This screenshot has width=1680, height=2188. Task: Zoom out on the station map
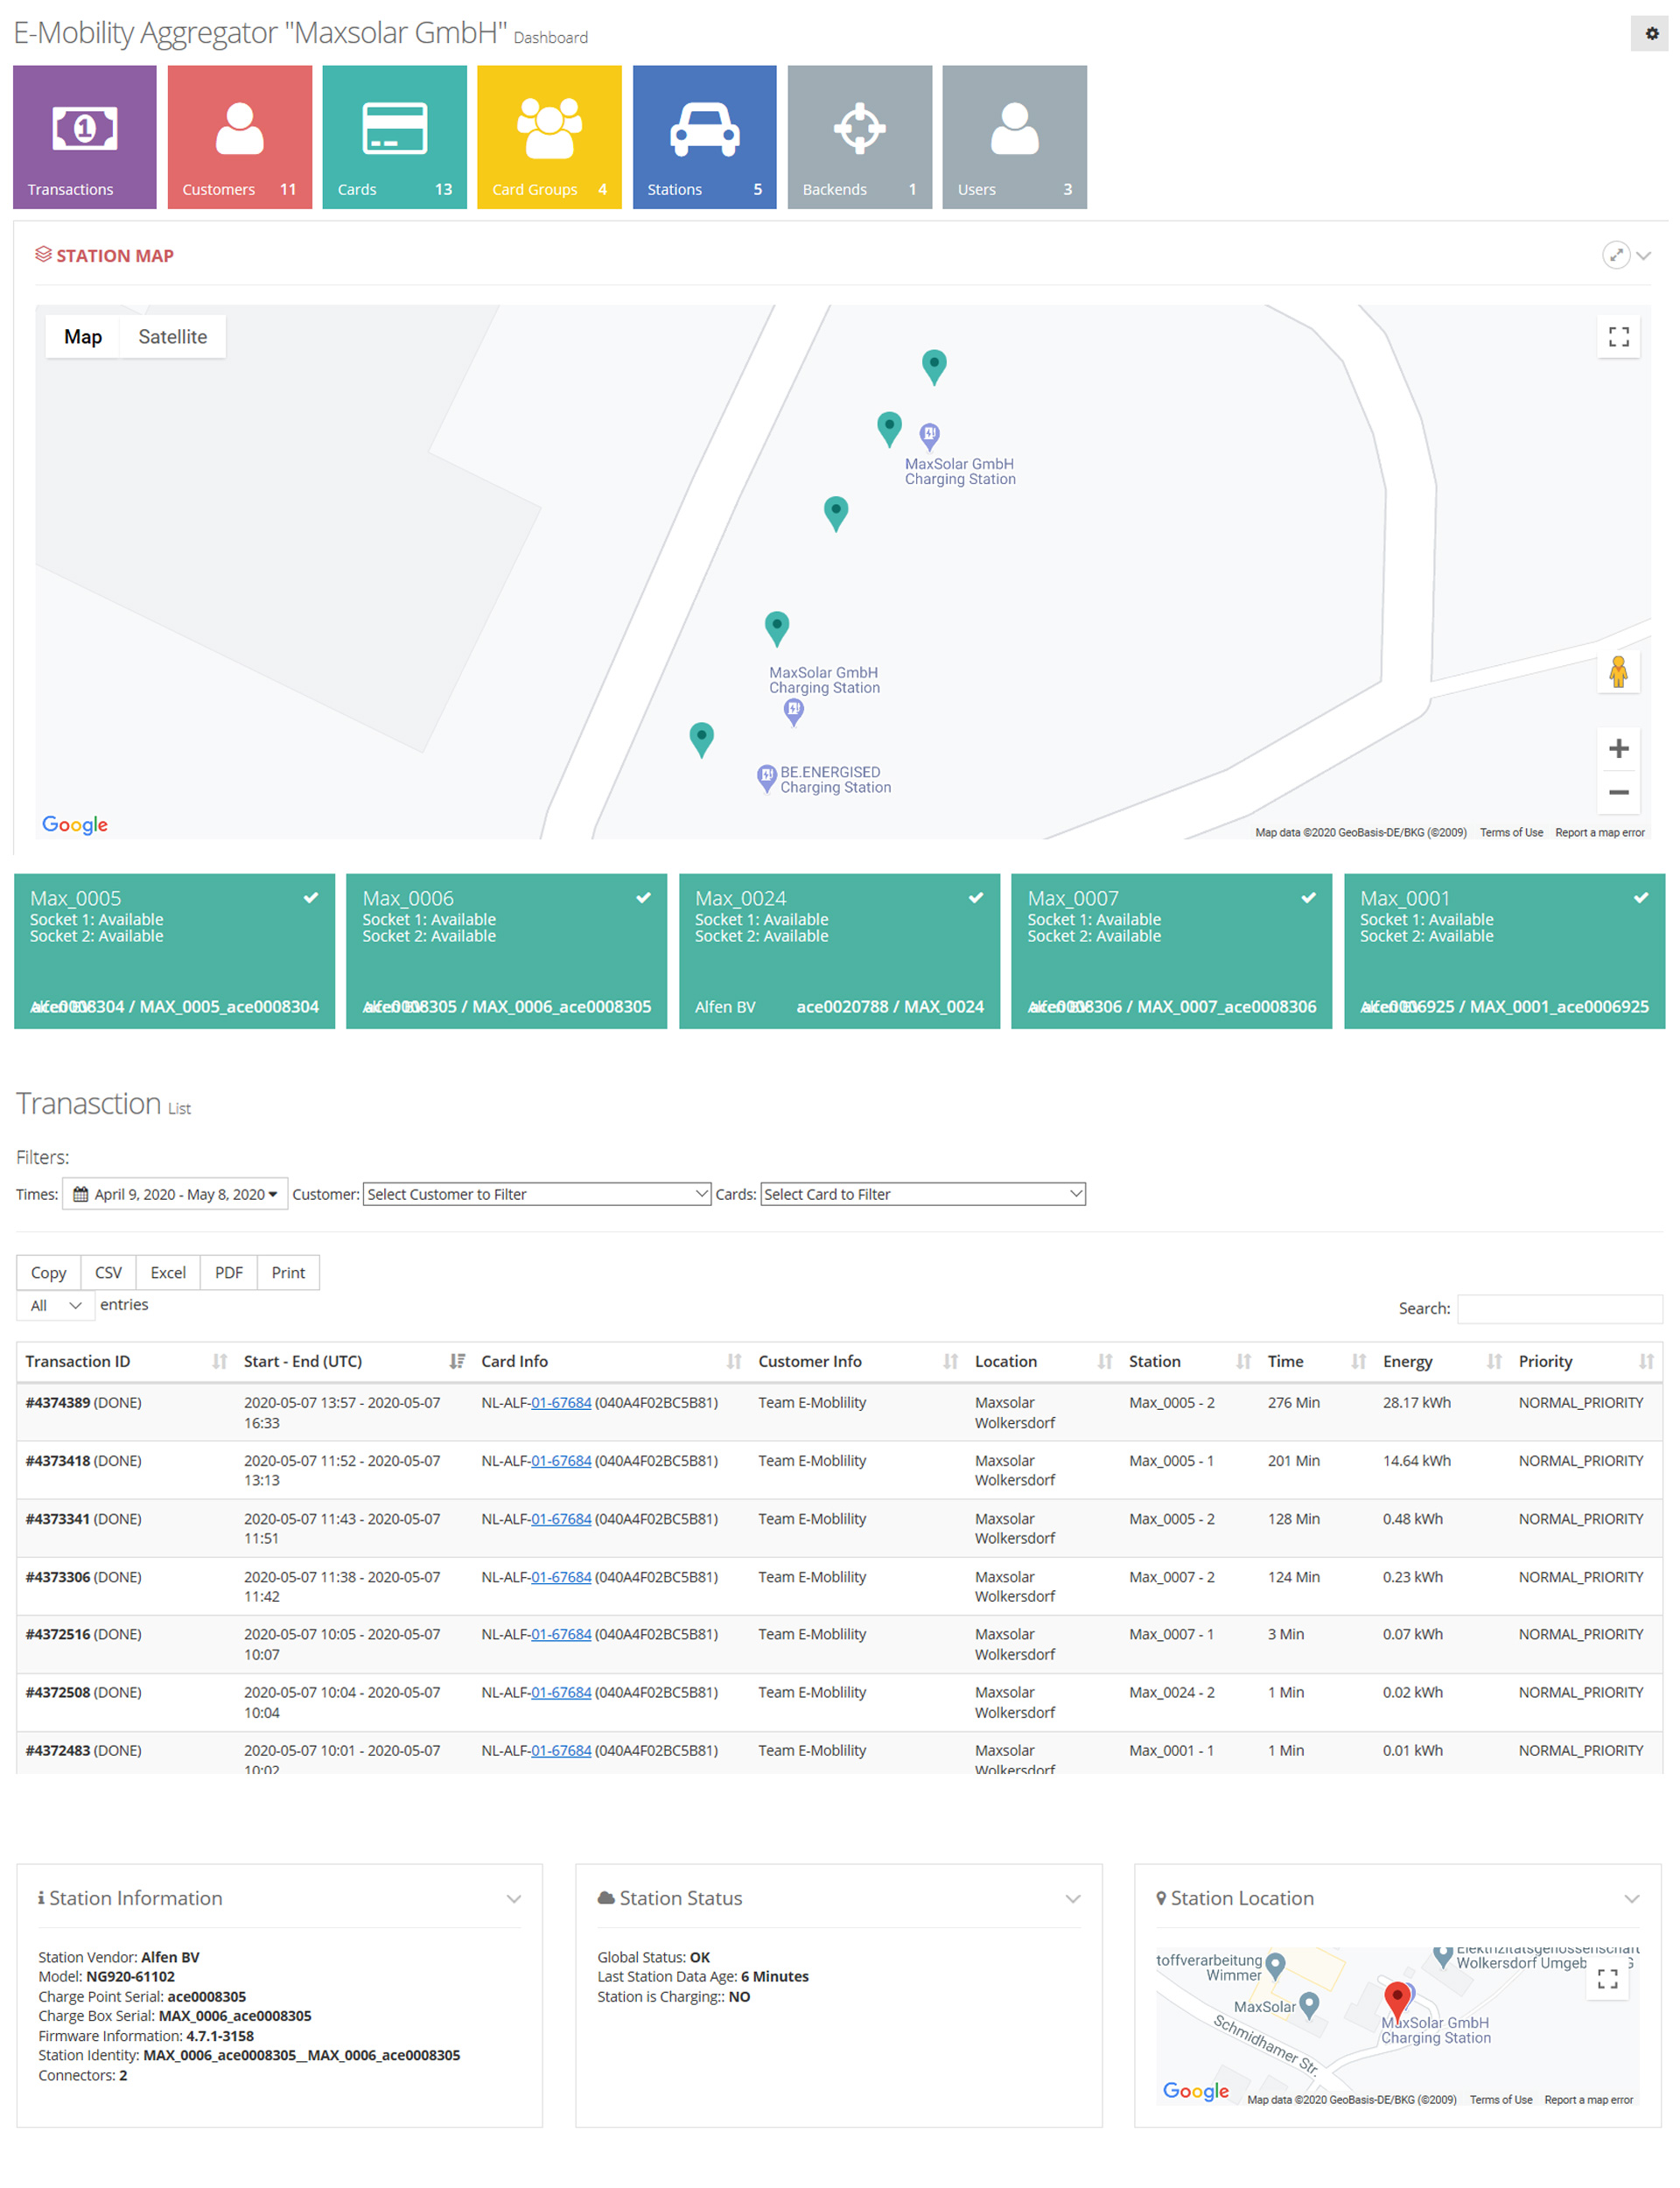click(1618, 793)
